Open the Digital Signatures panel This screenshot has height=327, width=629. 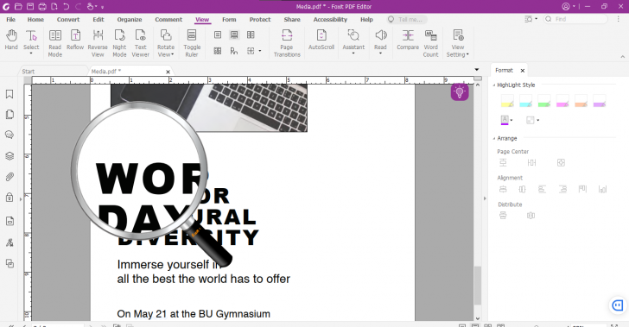click(10, 242)
